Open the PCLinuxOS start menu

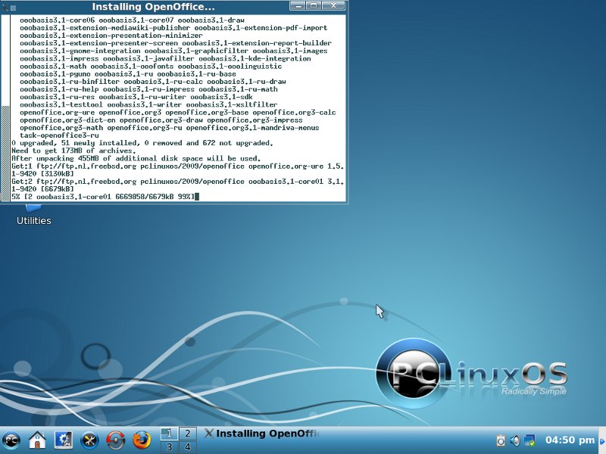pos(12,440)
